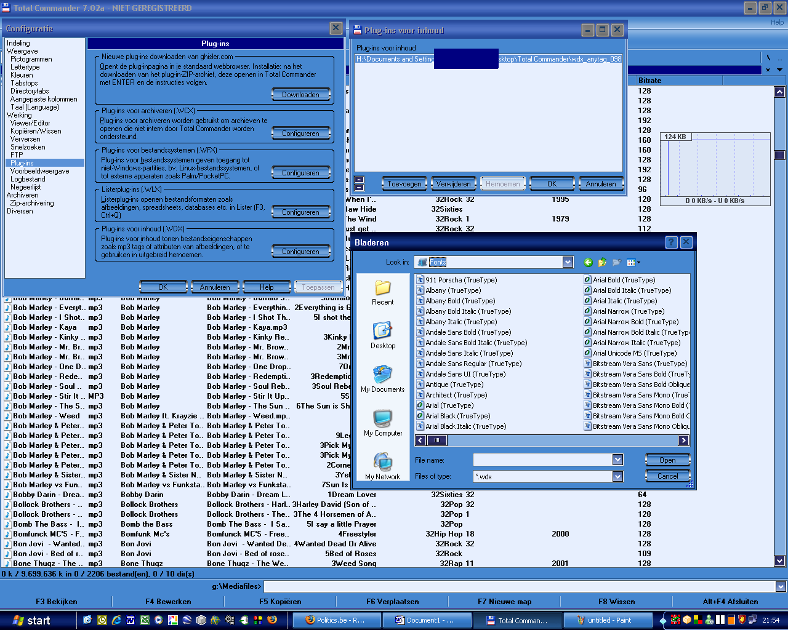Viewport: 788px width, 630px height.
Task: Click Toevoegen in Plug-ins voor inhoud
Action: tap(404, 183)
